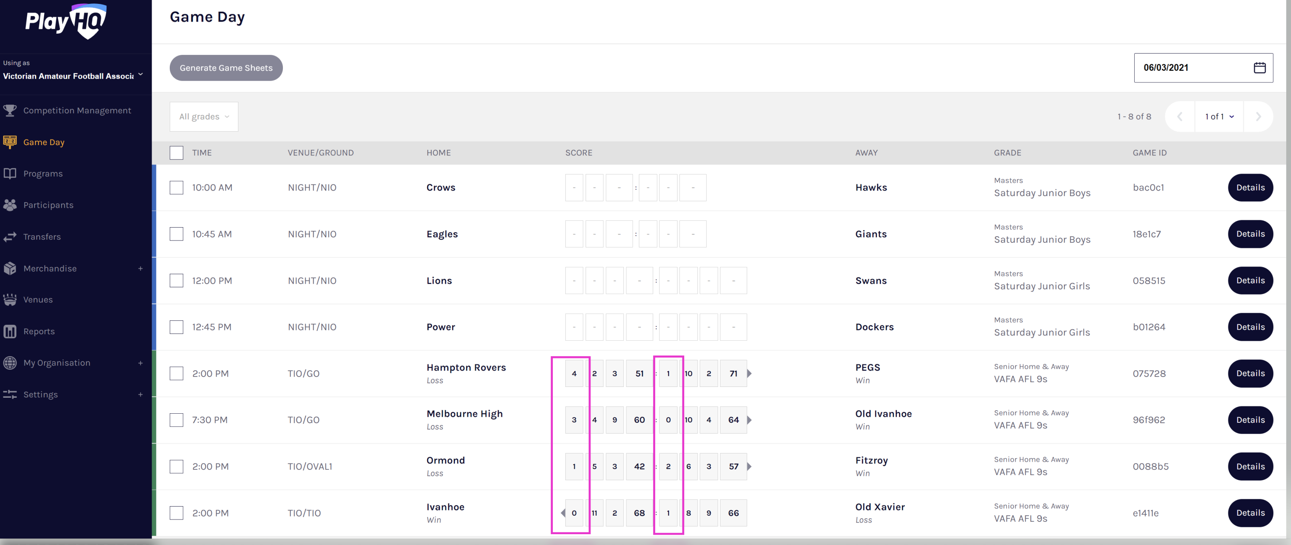
Task: Click the PlayHQ logo
Action: [x=66, y=21]
